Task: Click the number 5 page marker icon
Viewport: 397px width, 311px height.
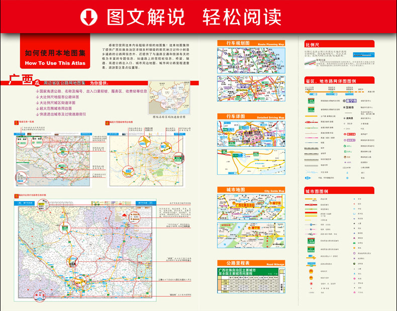Action: click(x=17, y=123)
